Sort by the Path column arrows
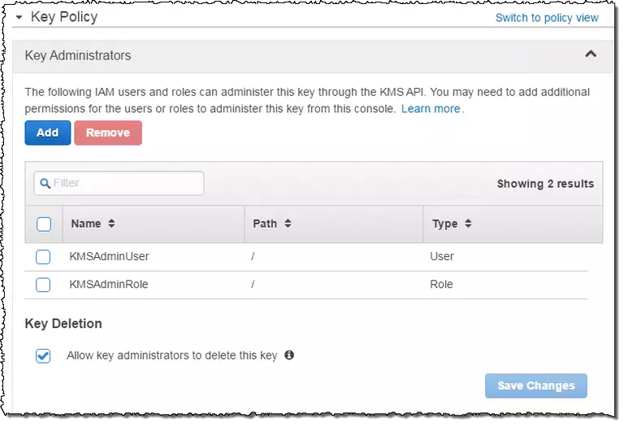This screenshot has width=624, height=427. pyautogui.click(x=288, y=224)
